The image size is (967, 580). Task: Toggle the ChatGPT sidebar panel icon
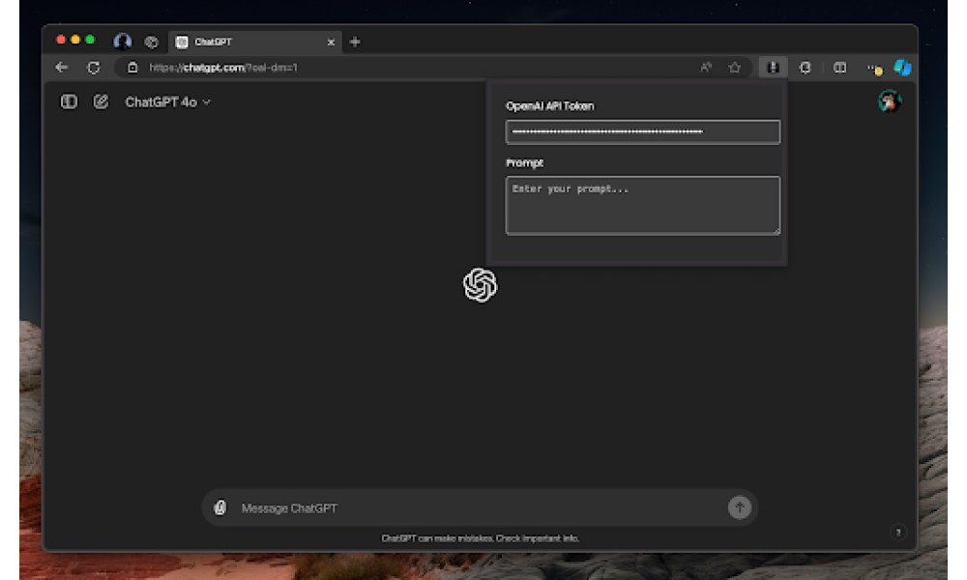click(69, 101)
